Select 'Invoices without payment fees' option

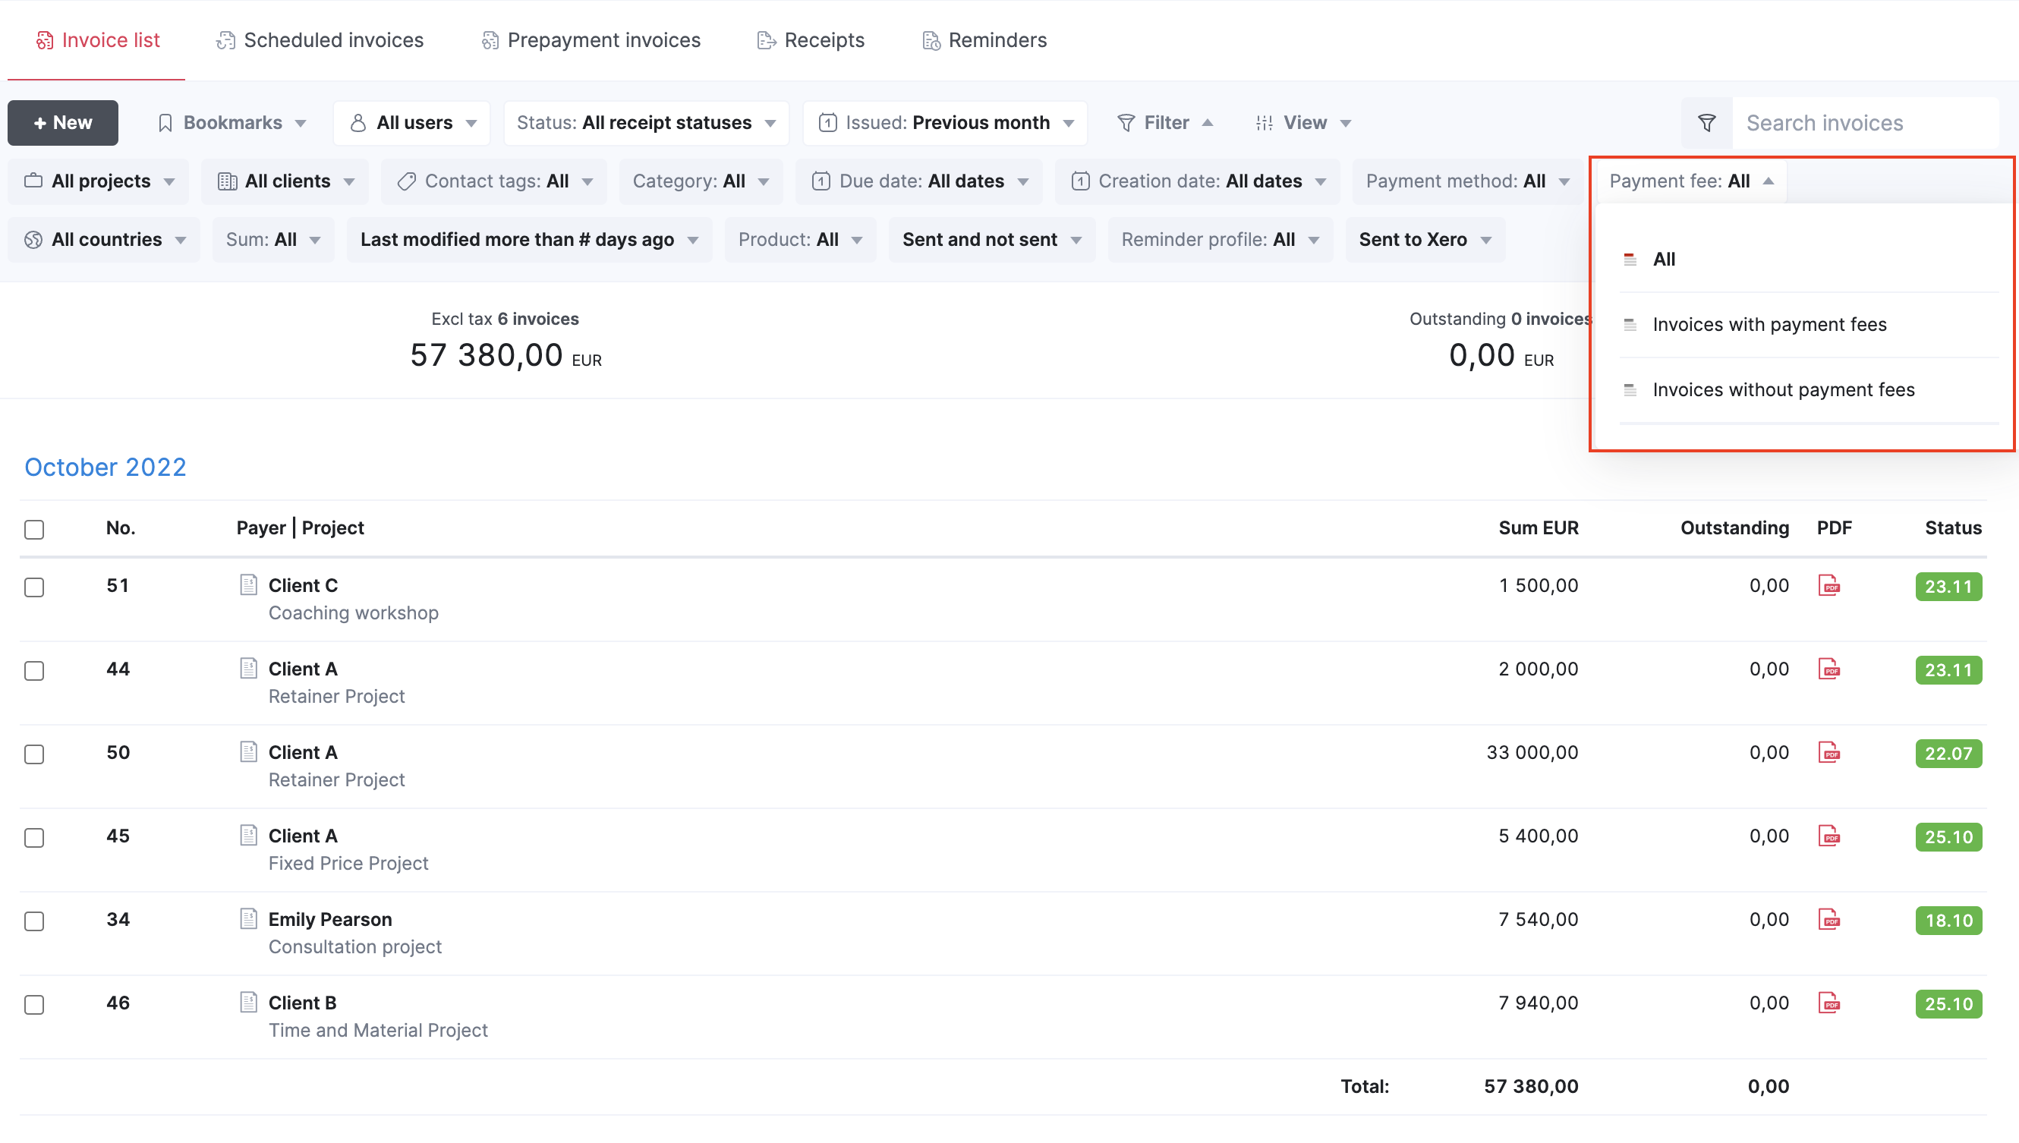coord(1809,389)
